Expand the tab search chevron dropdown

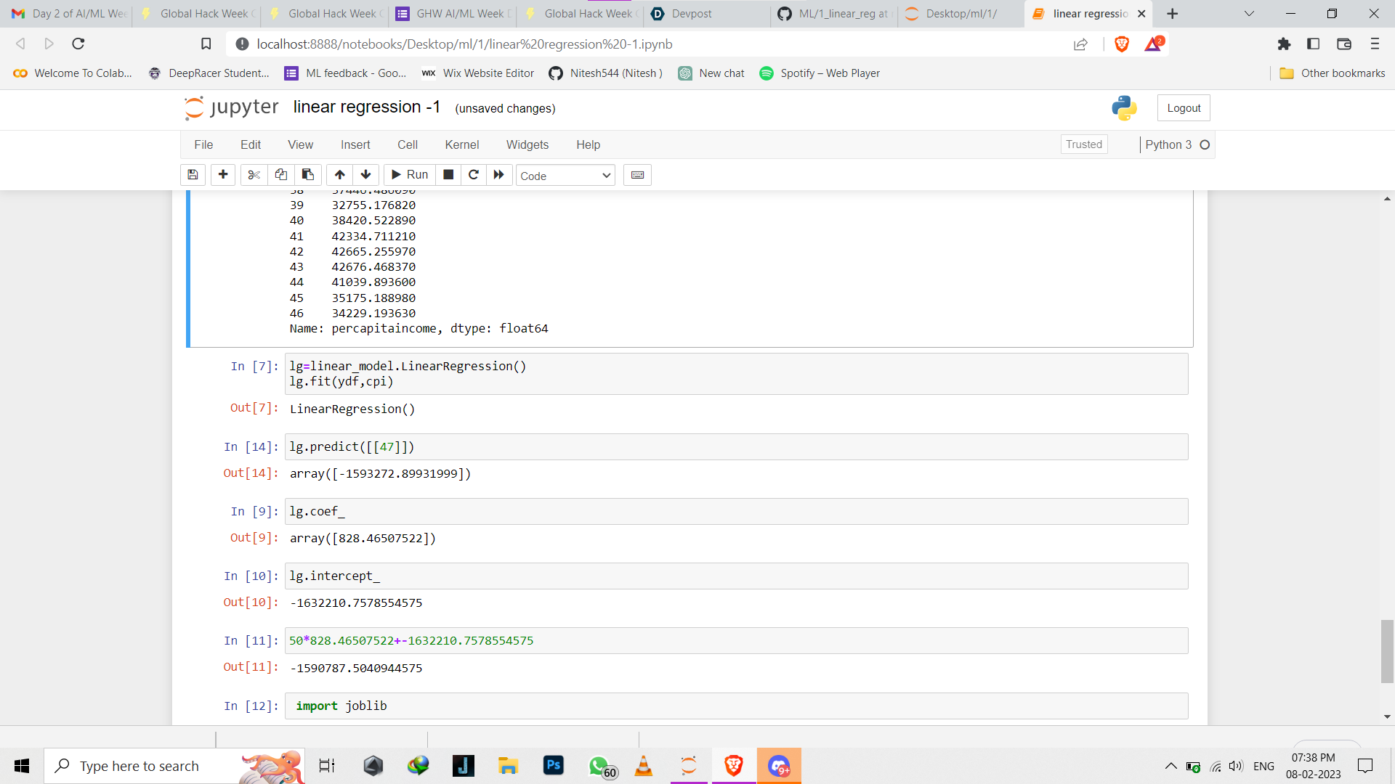1249,14
